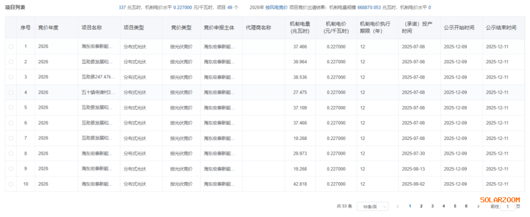The height and width of the screenshot is (217, 530).
Task: Click the 前往 page number input field
Action: (x=507, y=207)
